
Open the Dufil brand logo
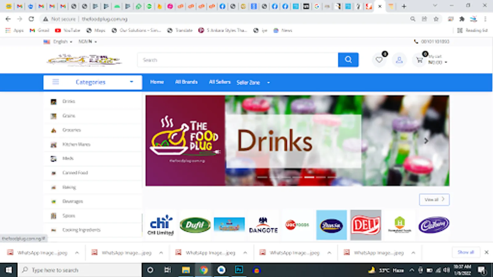[195, 225]
